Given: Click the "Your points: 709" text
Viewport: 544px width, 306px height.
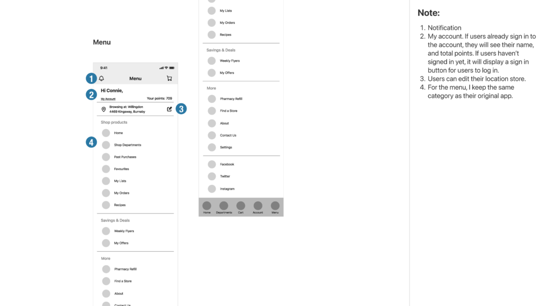Looking at the screenshot, I should pos(159,99).
